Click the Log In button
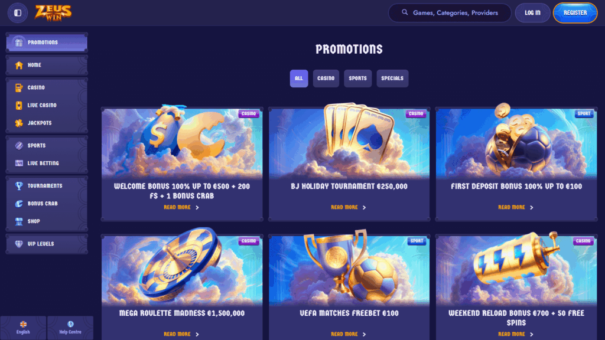The image size is (605, 340). pyautogui.click(x=532, y=13)
